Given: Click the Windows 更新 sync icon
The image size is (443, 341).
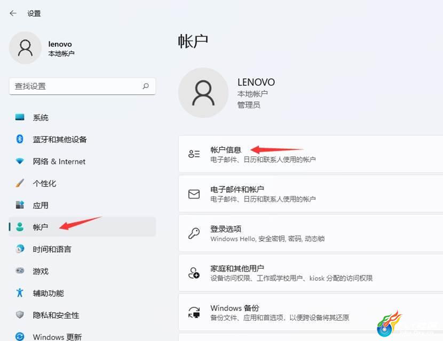Looking at the screenshot, I should 20,337.
